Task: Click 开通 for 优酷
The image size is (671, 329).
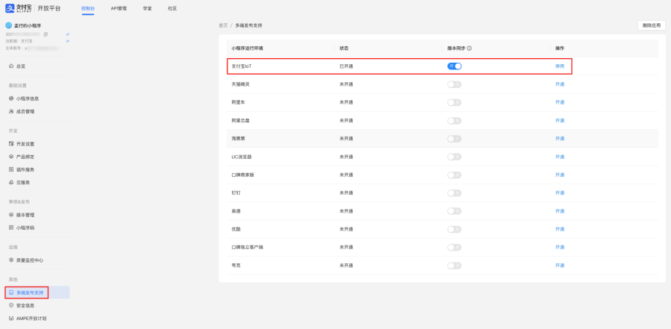Action: click(x=560, y=229)
